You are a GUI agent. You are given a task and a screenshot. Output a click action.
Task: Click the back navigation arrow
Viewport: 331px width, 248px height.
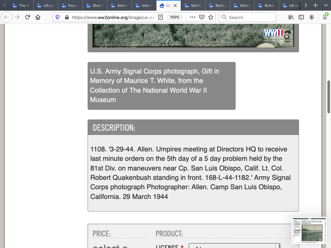[6, 17]
